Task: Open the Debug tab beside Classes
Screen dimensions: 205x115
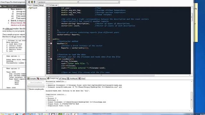Action: pos(41,5)
